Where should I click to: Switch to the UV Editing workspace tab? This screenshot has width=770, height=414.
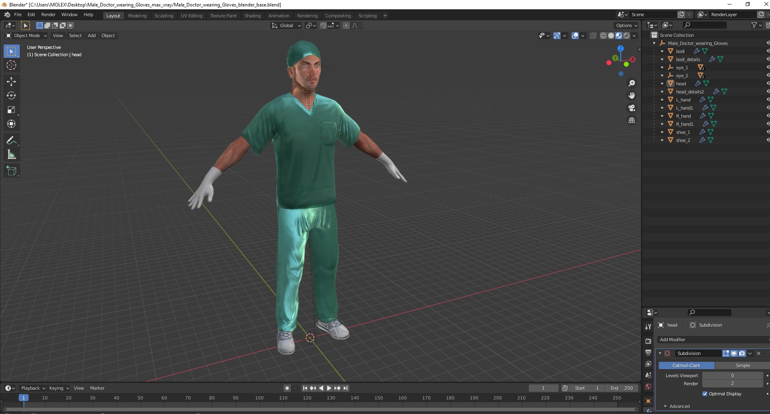click(x=192, y=16)
